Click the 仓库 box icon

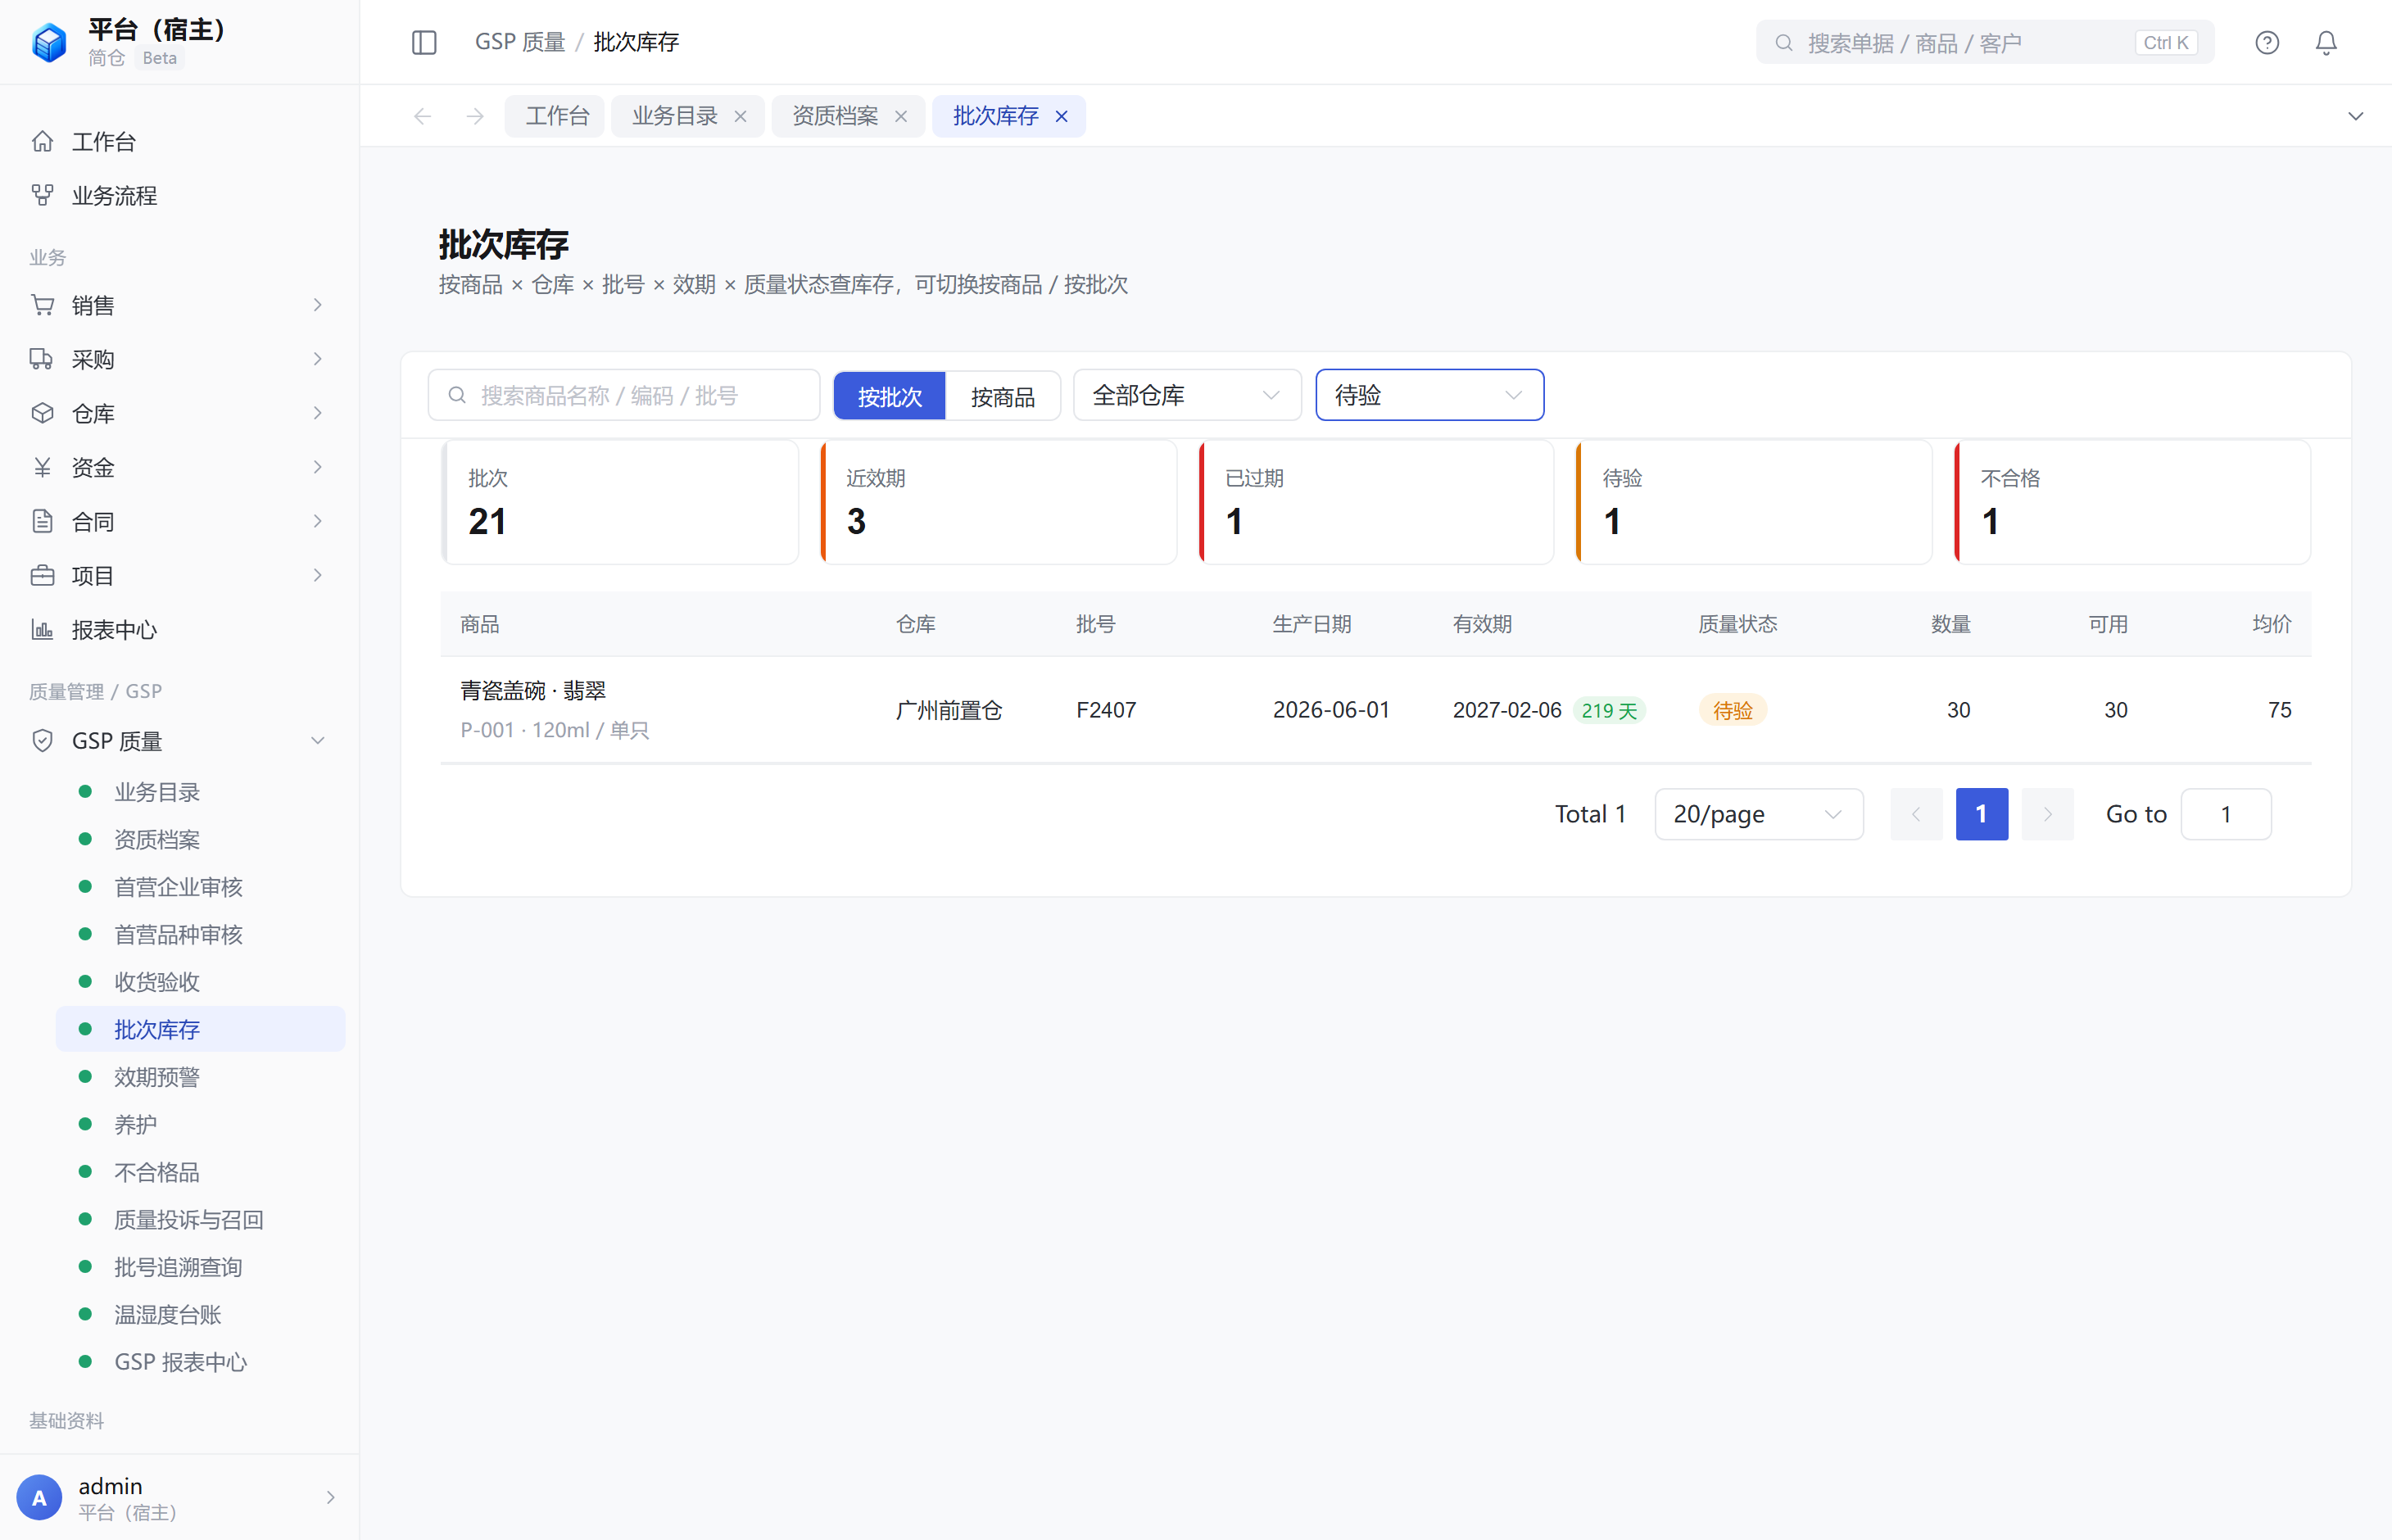coord(42,413)
